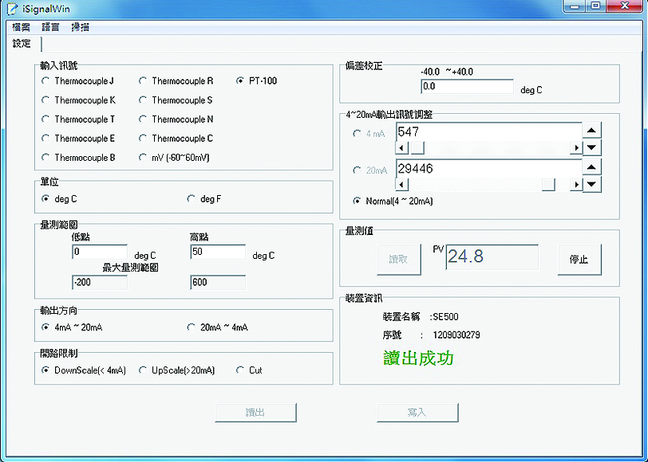Click the high point field showing 50
This screenshot has height=462, width=648.
pyautogui.click(x=218, y=252)
